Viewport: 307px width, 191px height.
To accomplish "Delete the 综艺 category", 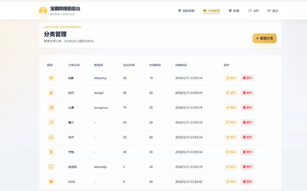I will coord(247,93).
